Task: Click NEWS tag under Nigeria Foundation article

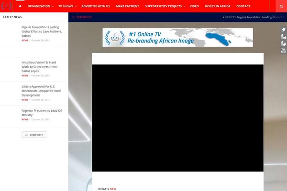Action: pos(25,41)
